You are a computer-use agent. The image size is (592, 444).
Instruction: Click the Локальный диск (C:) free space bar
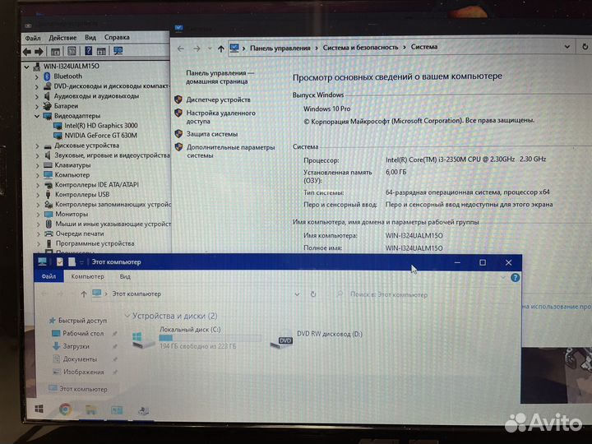click(210, 338)
